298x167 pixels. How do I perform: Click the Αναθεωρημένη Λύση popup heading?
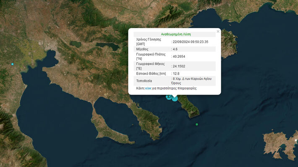[176, 34]
